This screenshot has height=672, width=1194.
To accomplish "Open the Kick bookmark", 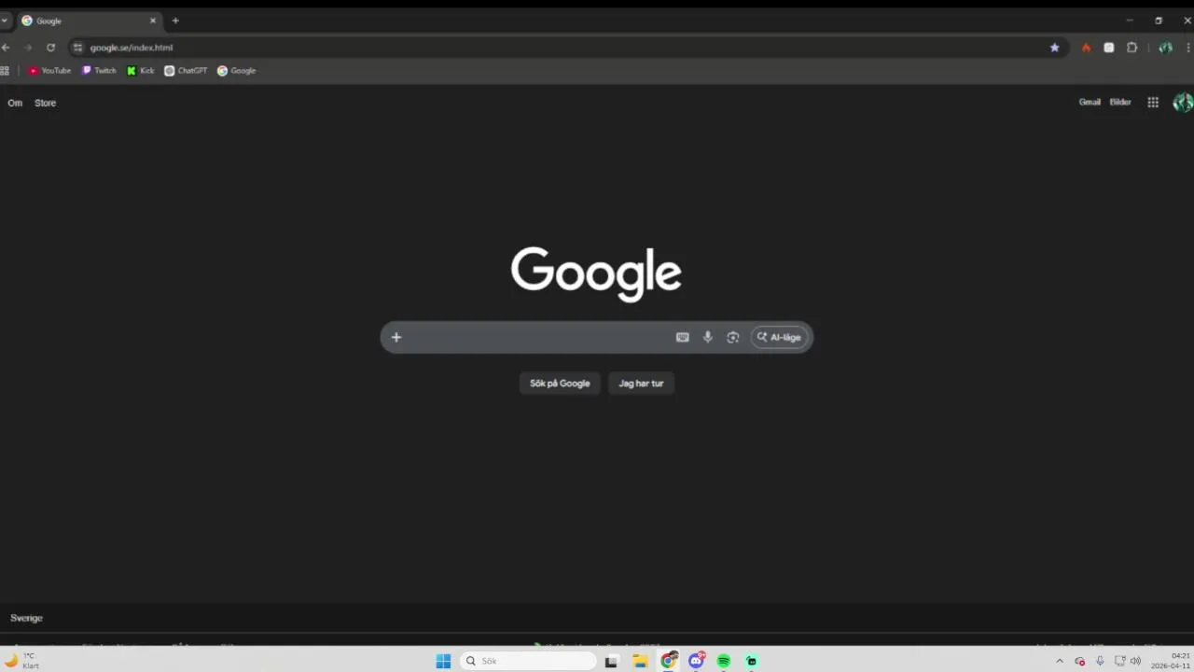I will (141, 70).
